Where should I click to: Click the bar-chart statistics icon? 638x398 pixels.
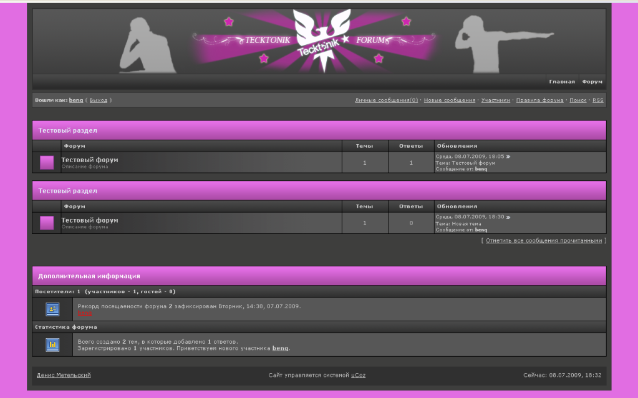[52, 345]
